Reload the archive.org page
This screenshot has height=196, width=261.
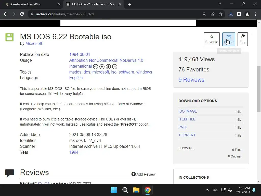pyautogui.click(x=22, y=14)
